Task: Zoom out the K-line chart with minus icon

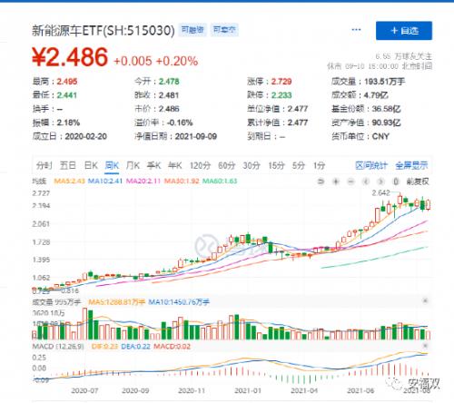Action: (x=350, y=182)
